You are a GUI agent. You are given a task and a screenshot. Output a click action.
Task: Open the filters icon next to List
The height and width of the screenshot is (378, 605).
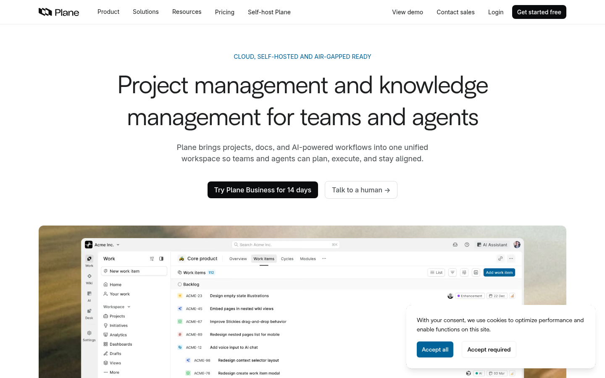click(x=452, y=273)
